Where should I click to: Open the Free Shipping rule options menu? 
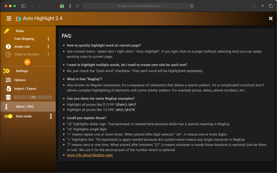pos(48,38)
